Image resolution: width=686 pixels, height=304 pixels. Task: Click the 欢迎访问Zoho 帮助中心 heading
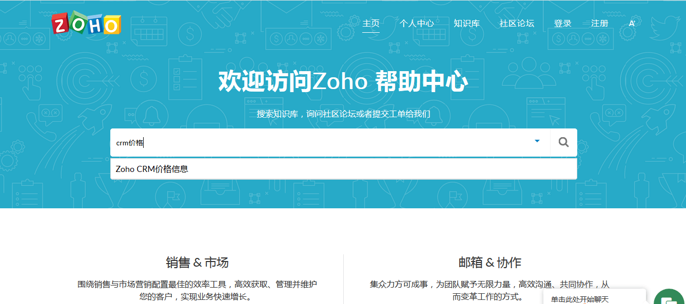coord(343,81)
